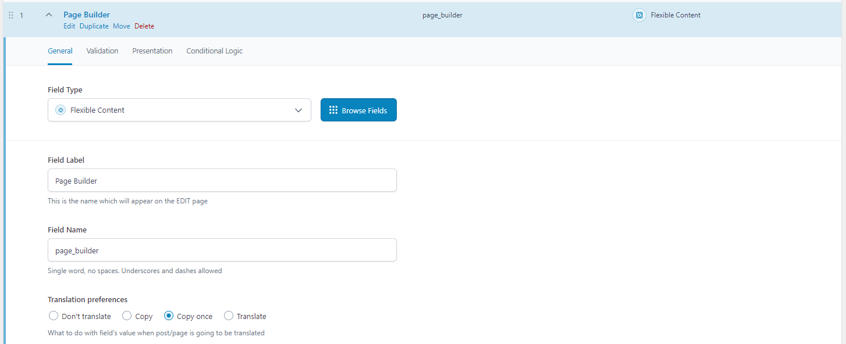Open the Page Builder field title link
This screenshot has height=344, width=846.
click(87, 15)
